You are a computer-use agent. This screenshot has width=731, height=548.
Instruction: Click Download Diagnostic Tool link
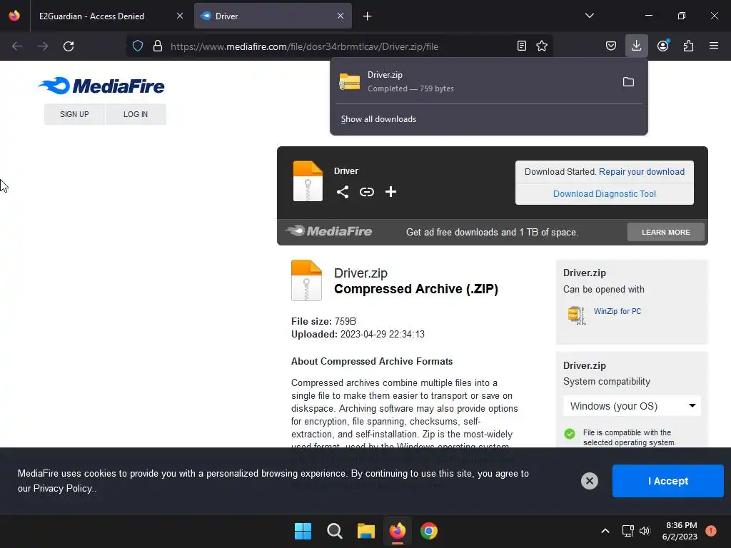[x=604, y=194]
